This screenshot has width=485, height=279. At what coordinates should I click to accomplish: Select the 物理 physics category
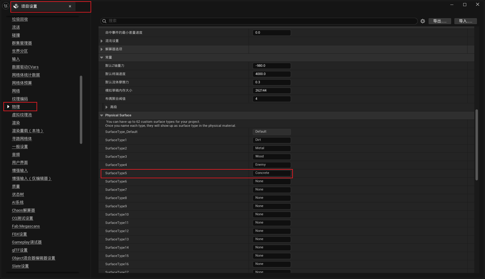click(x=16, y=107)
